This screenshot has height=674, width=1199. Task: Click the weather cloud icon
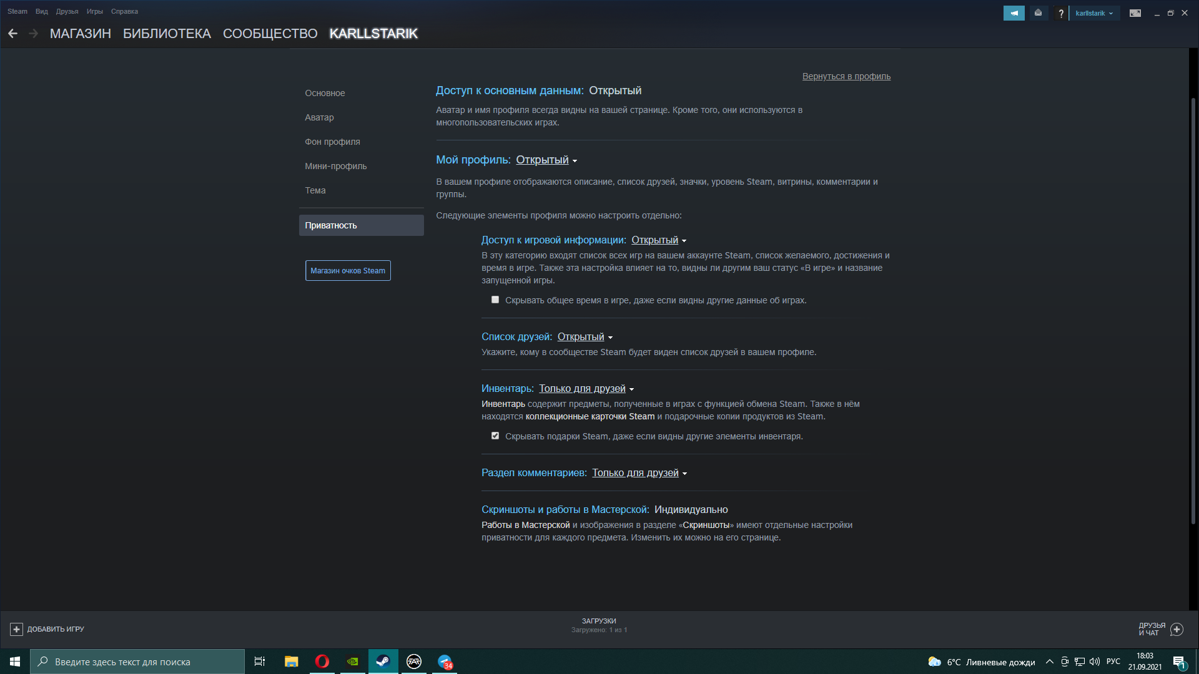point(934,662)
